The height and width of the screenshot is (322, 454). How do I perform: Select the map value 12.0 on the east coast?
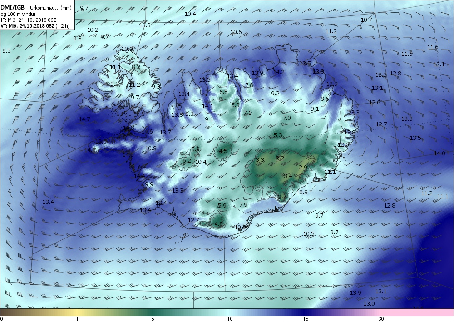(343, 145)
